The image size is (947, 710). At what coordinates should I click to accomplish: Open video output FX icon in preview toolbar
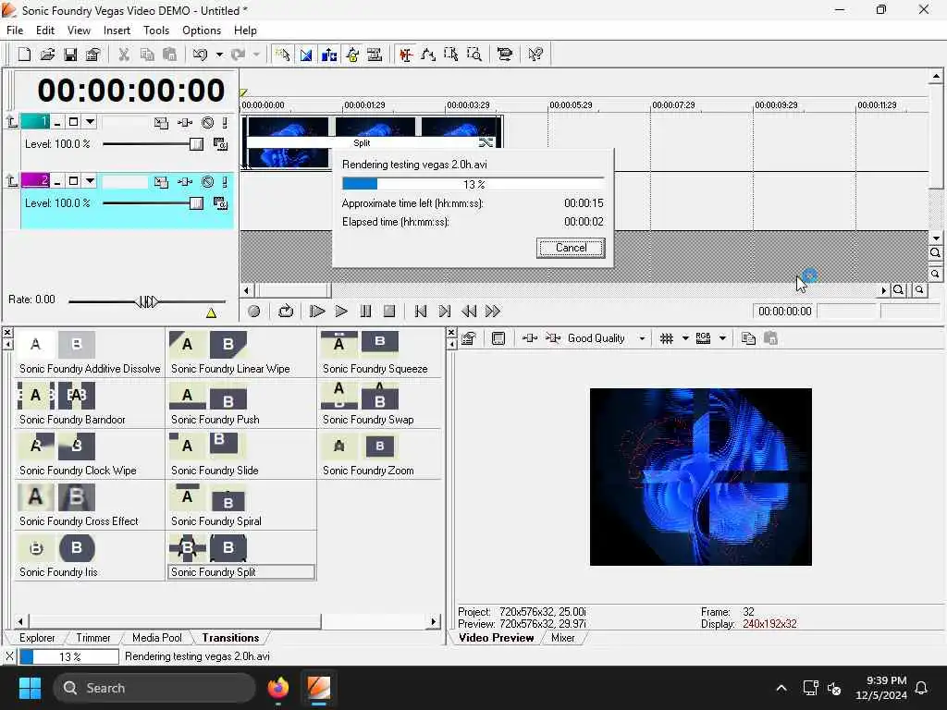[530, 338]
